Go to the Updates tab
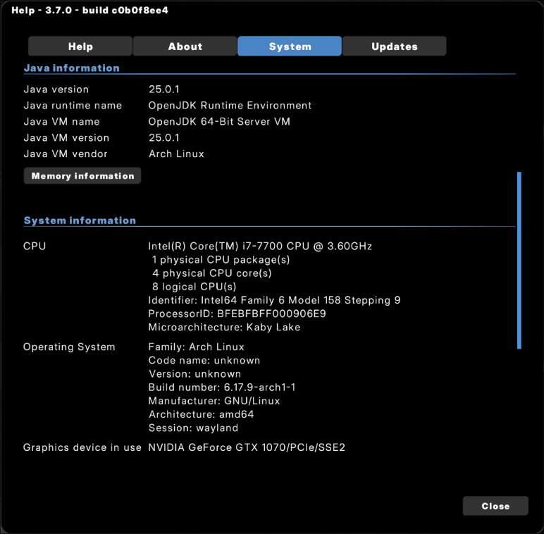The width and height of the screenshot is (544, 534). coord(394,46)
